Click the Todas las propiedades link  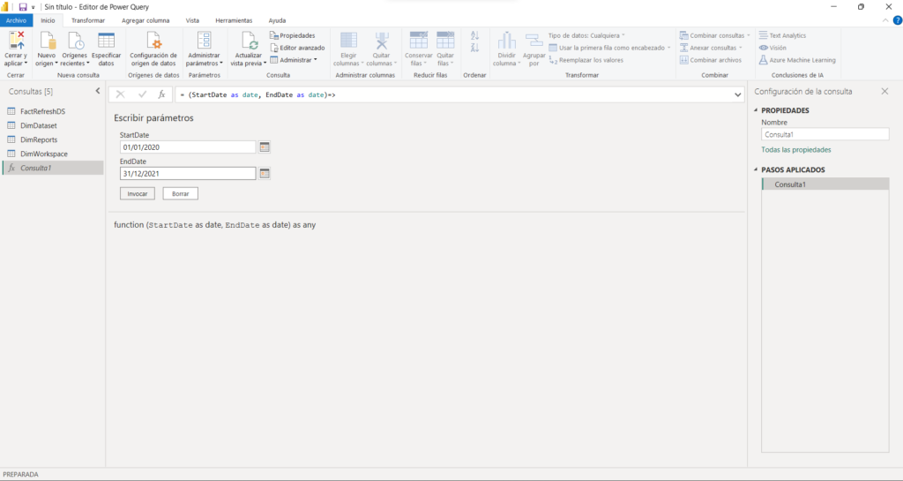795,150
